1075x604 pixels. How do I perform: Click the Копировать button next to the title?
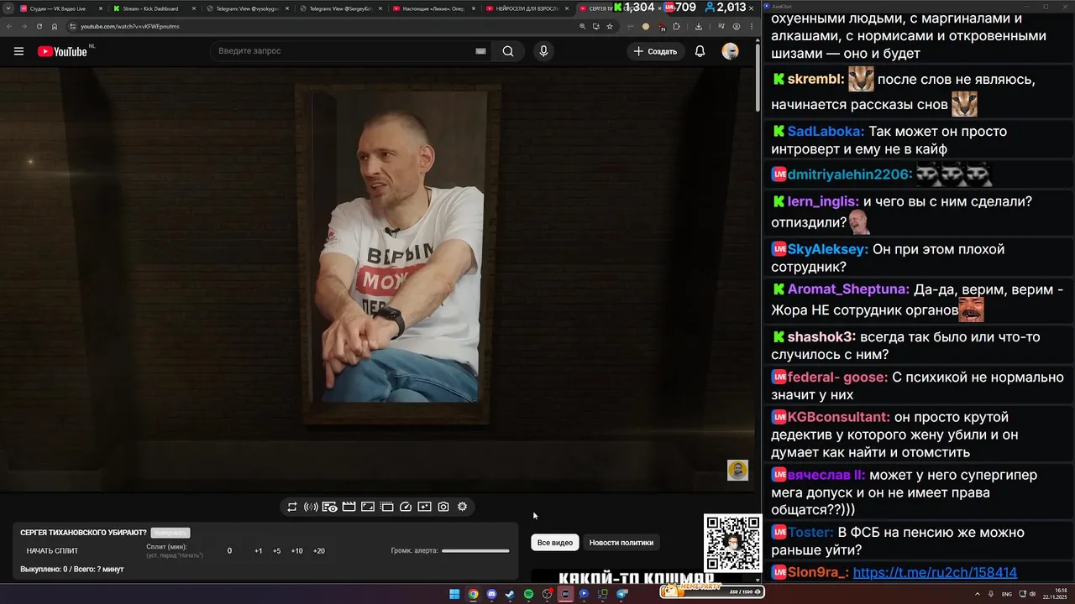(x=170, y=533)
